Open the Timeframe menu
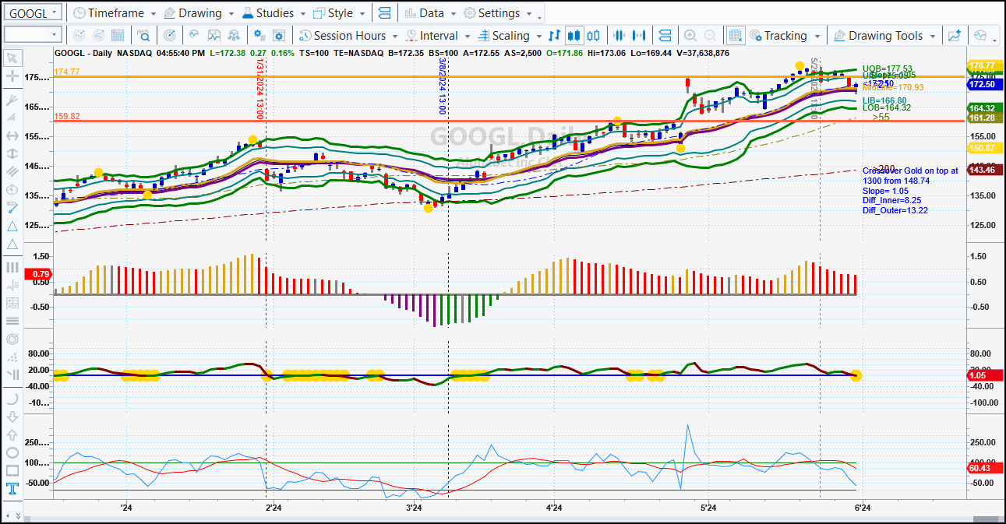 (x=115, y=13)
